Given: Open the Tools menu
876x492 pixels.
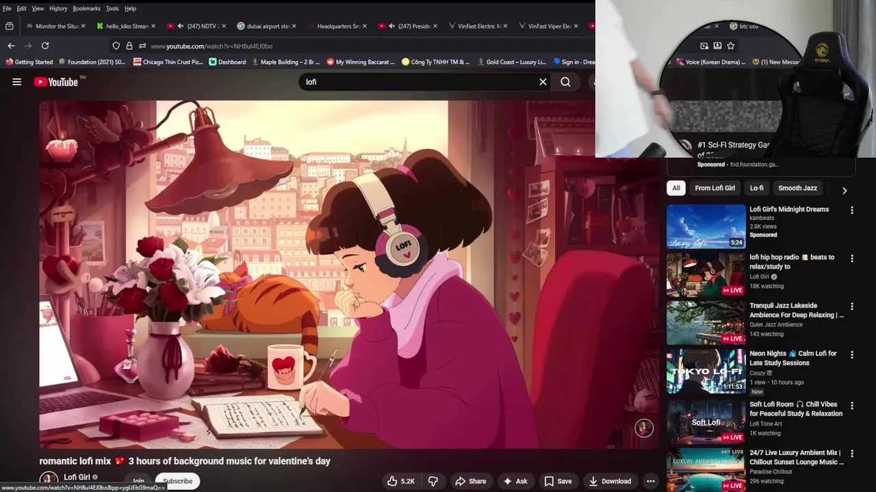Looking at the screenshot, I should [x=112, y=8].
